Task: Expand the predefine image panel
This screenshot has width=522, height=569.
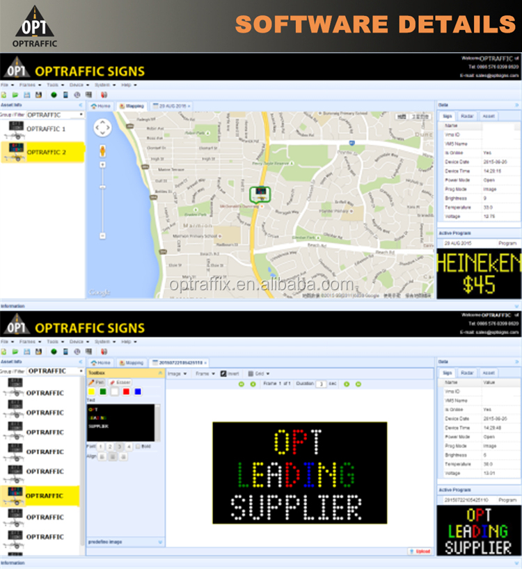Action: (159, 541)
